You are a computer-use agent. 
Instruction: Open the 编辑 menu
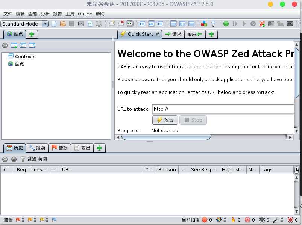pos(20,14)
